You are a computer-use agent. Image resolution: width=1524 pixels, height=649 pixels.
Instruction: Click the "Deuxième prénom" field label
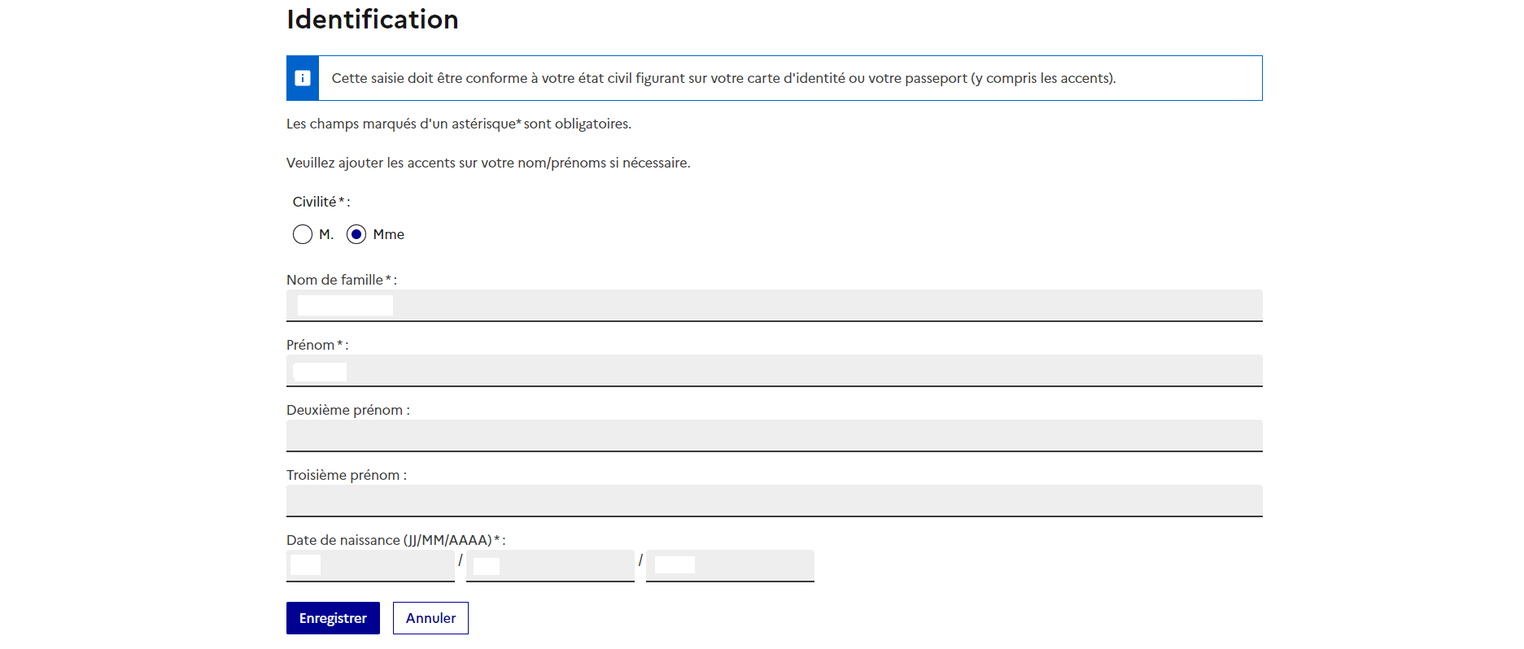pos(345,410)
